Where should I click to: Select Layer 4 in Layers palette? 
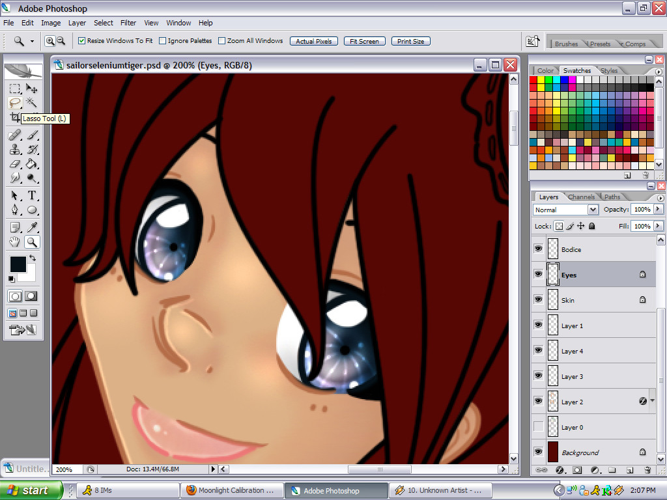click(x=594, y=351)
